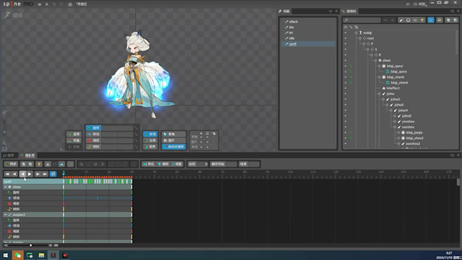This screenshot has height=260, width=462.
Task: Click the bone filter icon in tree toolbar
Action: [401, 20]
